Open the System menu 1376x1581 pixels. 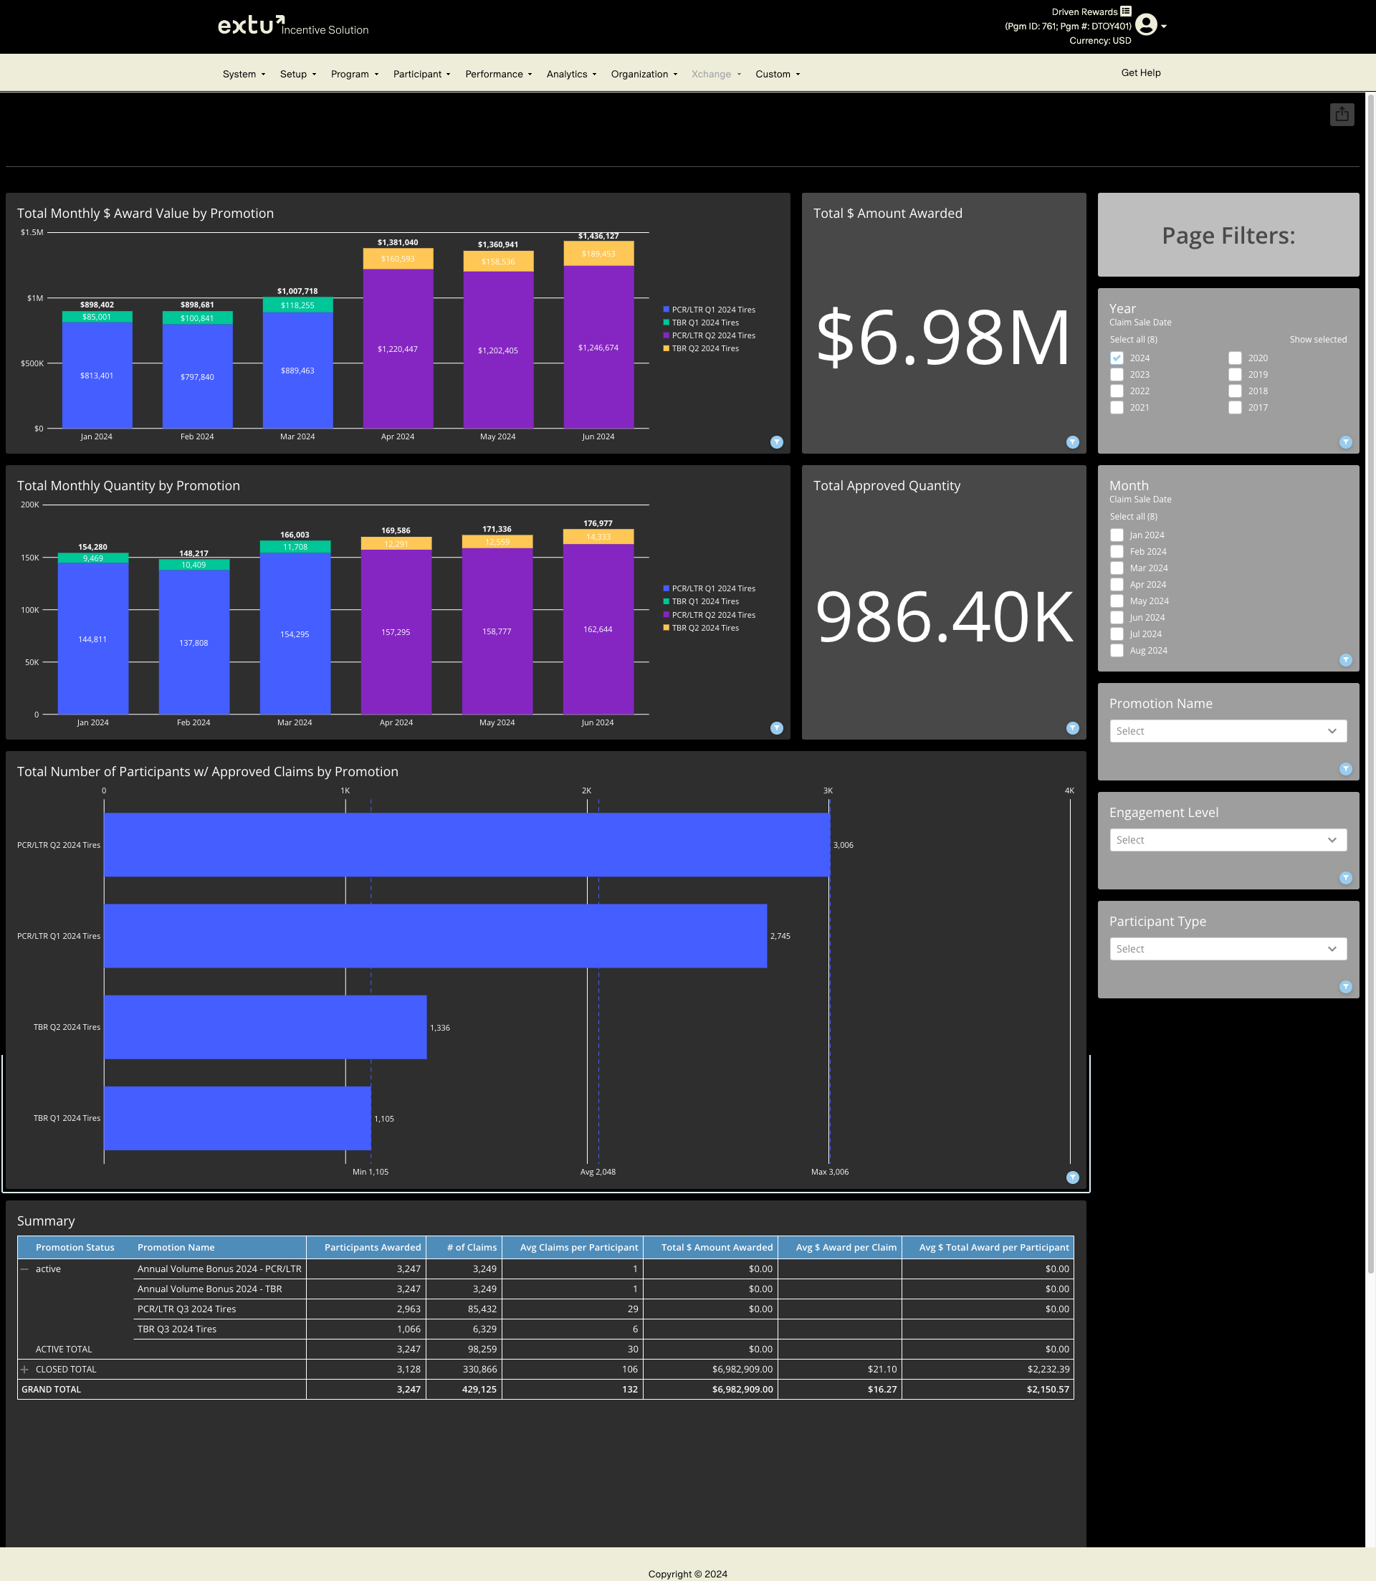pos(244,74)
